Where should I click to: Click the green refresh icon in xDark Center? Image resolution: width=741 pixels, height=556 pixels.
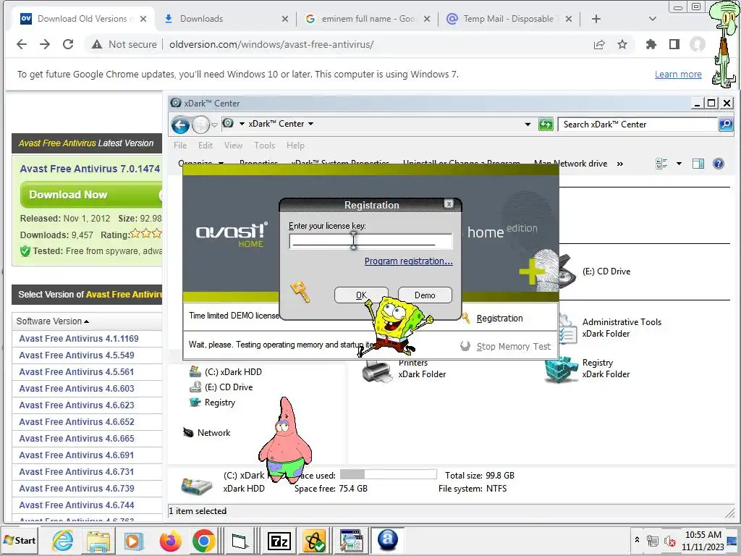click(546, 125)
